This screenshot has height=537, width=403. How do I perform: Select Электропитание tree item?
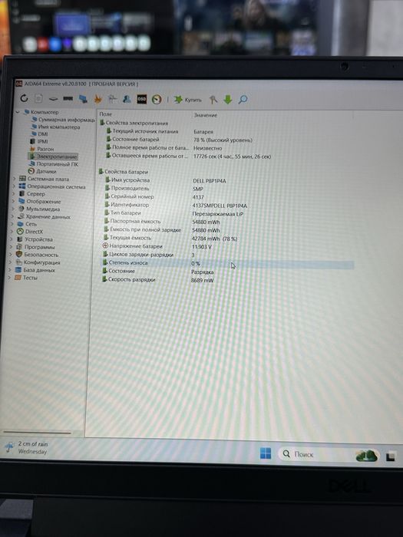53,156
